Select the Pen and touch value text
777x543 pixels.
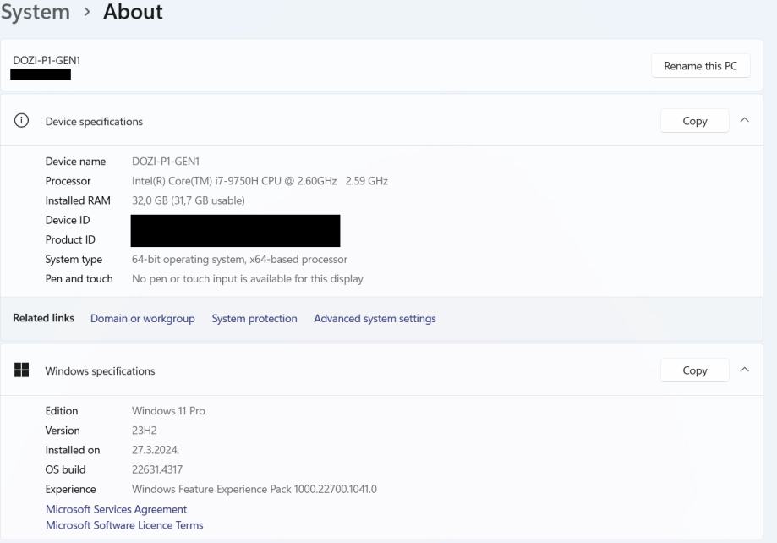(x=247, y=279)
